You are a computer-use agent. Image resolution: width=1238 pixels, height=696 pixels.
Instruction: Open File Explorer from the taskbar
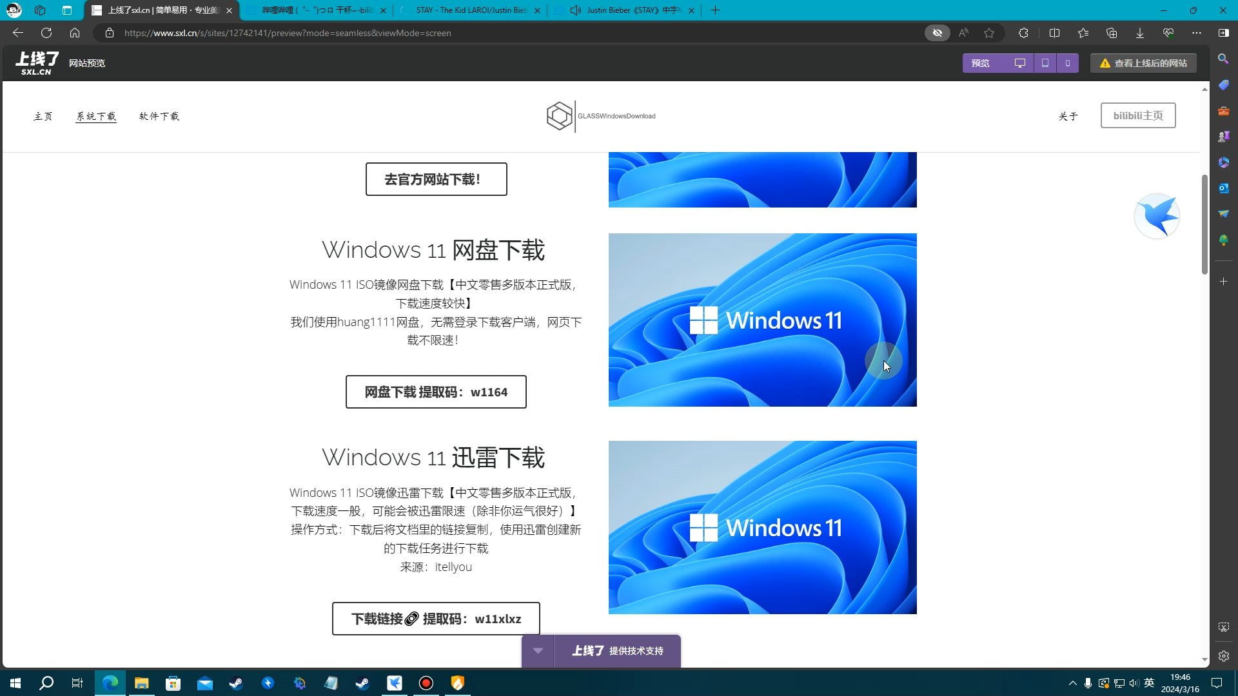pos(141,683)
